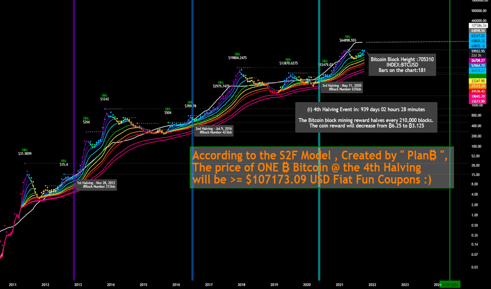
Task: Click the 0.03 price axis value
Action: tap(475, 267)
